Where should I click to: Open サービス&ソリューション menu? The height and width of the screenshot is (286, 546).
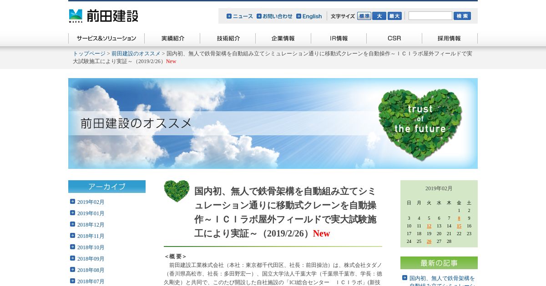[106, 39]
